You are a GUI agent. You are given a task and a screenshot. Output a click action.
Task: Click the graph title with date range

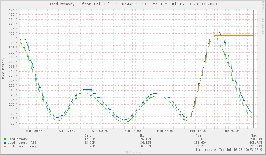point(133,4)
